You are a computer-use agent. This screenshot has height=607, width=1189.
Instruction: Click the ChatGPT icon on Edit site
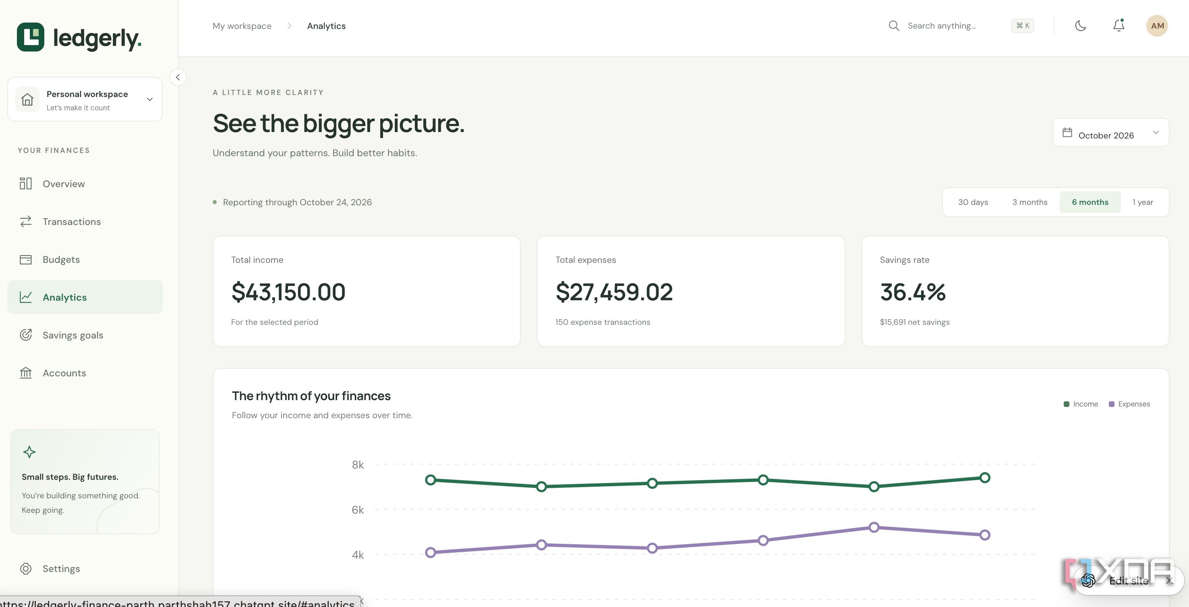(x=1088, y=580)
